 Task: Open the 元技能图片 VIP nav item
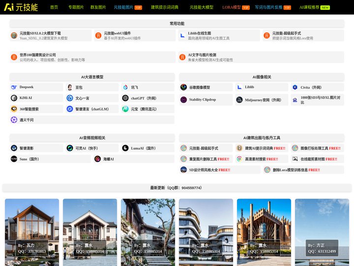(x=128, y=7)
